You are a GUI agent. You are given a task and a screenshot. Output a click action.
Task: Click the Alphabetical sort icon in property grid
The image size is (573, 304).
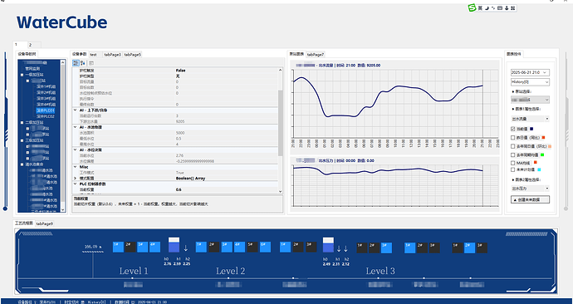tap(83, 63)
